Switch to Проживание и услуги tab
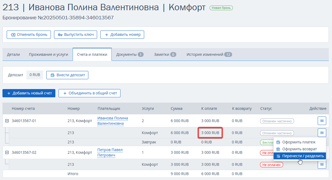Screen dimensions: 332x180 click(49, 55)
